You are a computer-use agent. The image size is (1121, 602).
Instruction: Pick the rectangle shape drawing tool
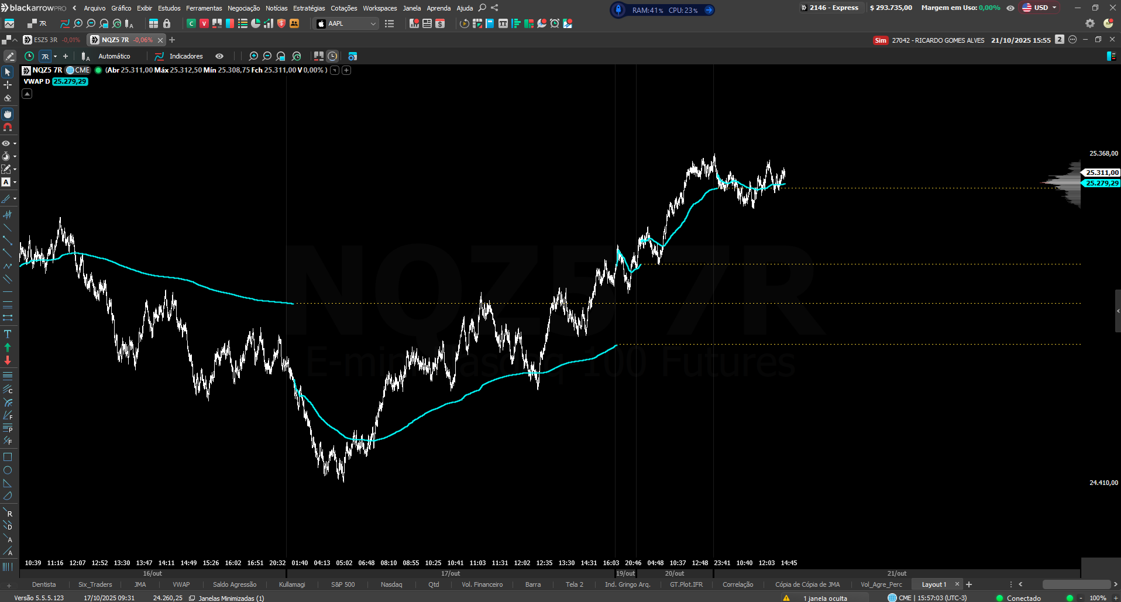coord(8,457)
